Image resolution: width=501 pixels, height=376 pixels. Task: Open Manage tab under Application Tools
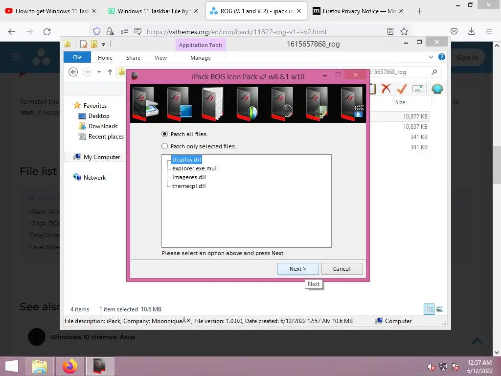tap(201, 58)
